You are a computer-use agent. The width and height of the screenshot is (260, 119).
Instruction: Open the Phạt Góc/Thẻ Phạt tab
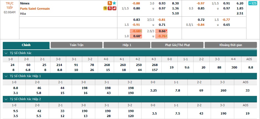coord(177,45)
